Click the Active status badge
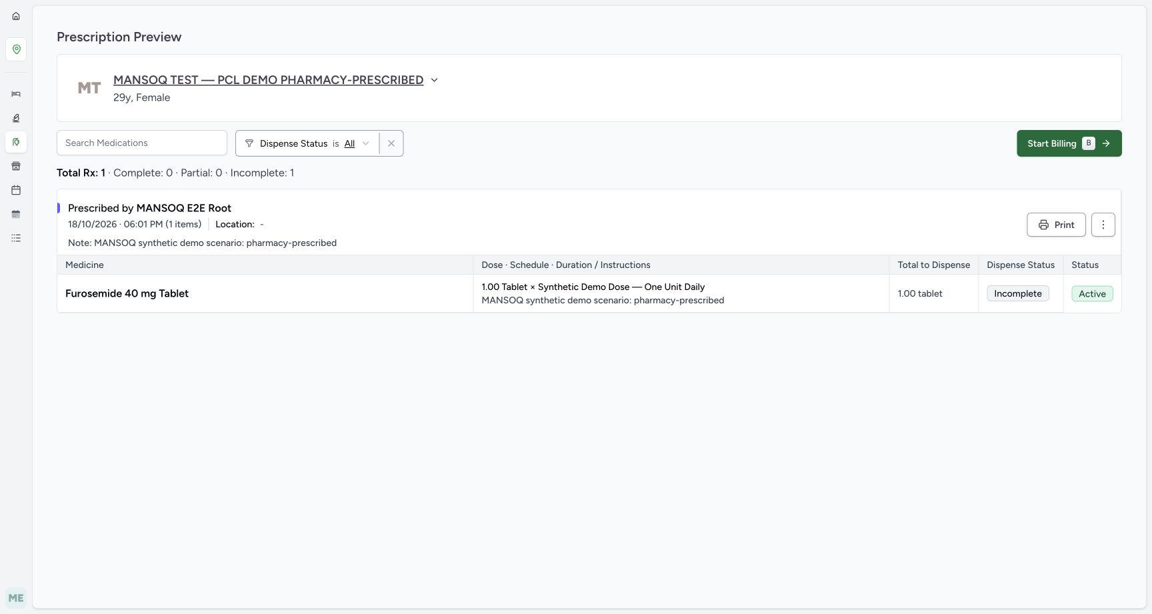 pyautogui.click(x=1092, y=293)
